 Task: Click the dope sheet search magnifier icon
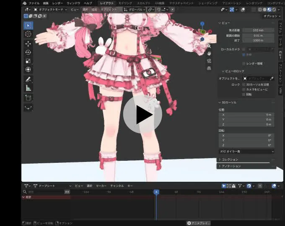tap(25, 192)
